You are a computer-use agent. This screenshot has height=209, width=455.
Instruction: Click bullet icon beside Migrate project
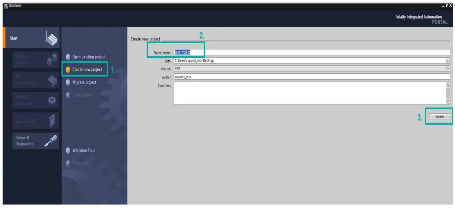pos(68,82)
